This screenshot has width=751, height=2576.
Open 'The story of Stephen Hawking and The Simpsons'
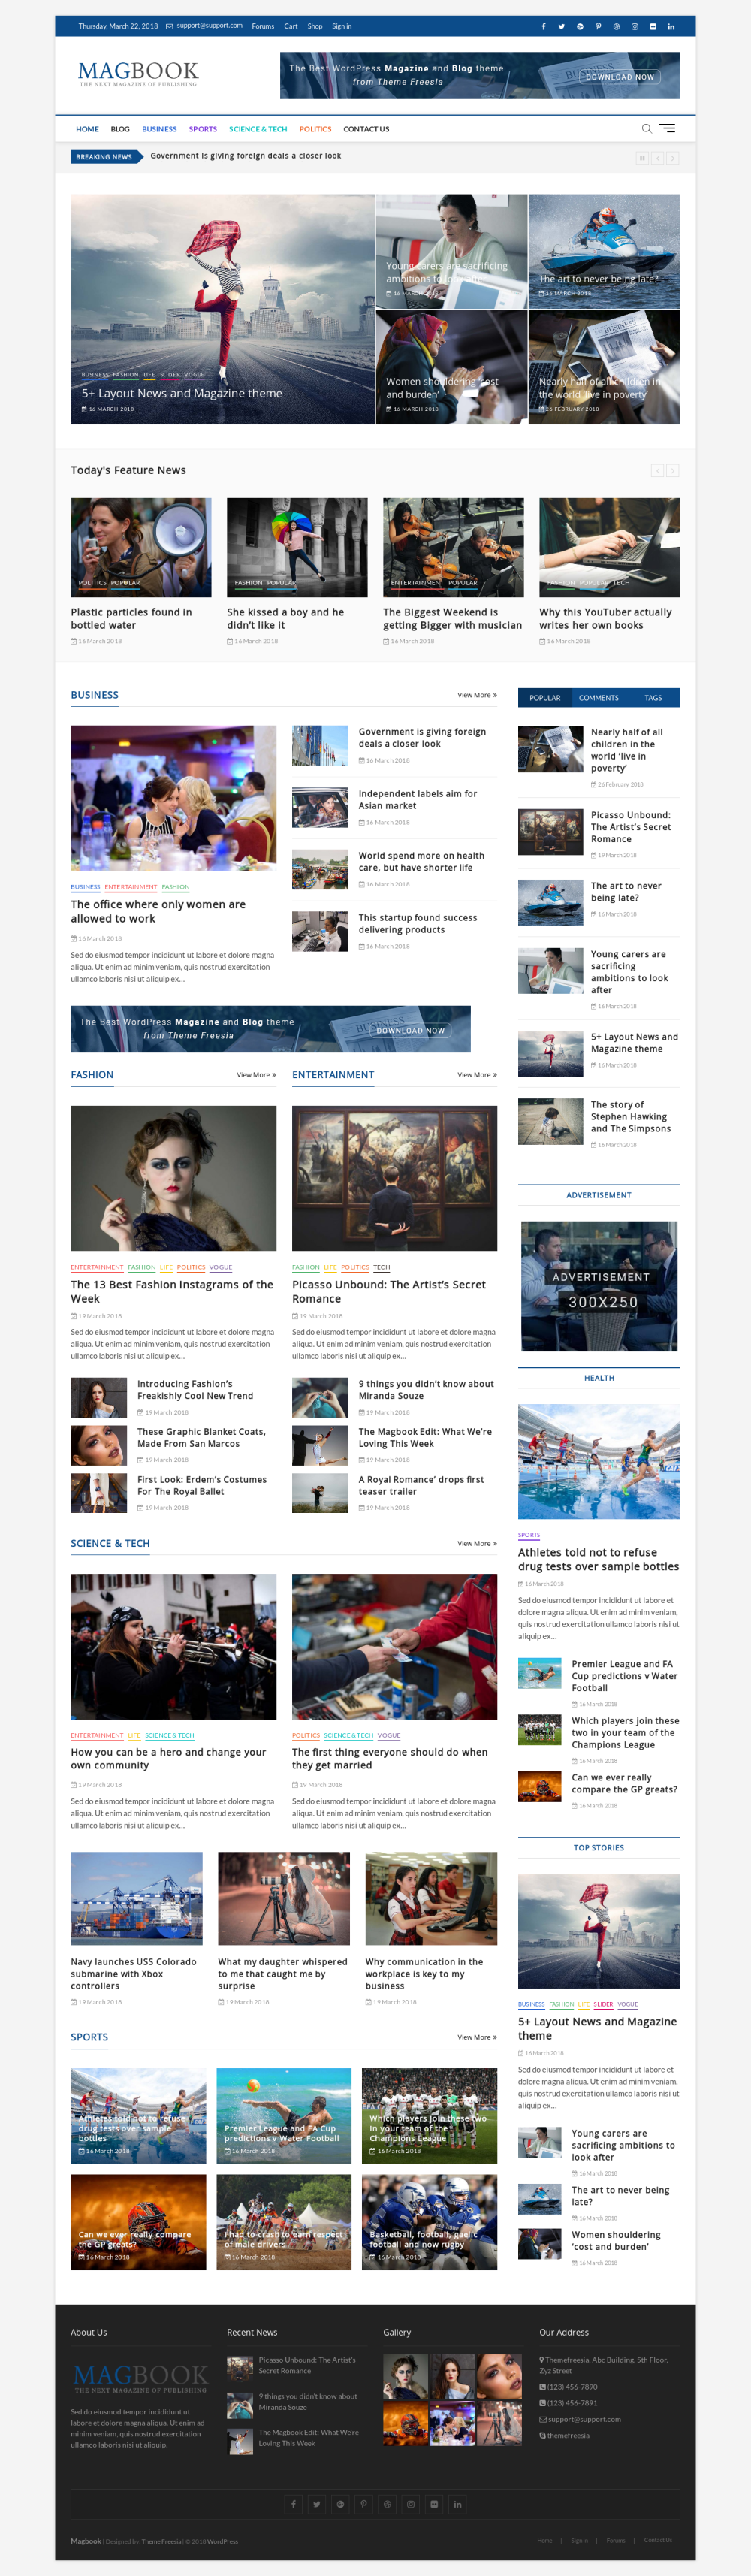point(631,1116)
